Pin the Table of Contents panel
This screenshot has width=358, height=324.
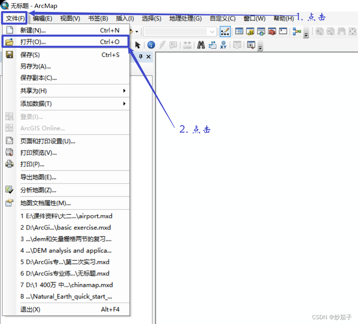pyautogui.click(x=141, y=56)
